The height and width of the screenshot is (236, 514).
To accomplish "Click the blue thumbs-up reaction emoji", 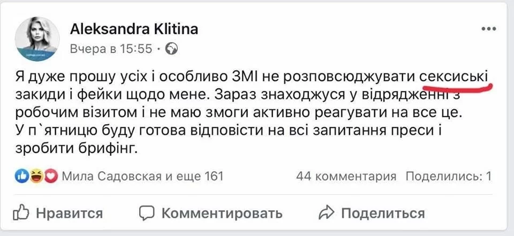I will click(22, 176).
